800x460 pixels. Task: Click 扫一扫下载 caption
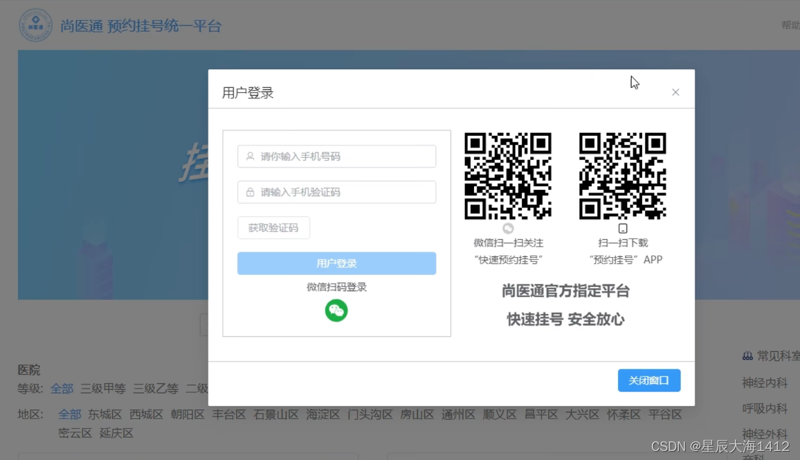tap(623, 243)
